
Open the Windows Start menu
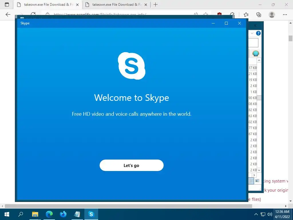click(7, 214)
